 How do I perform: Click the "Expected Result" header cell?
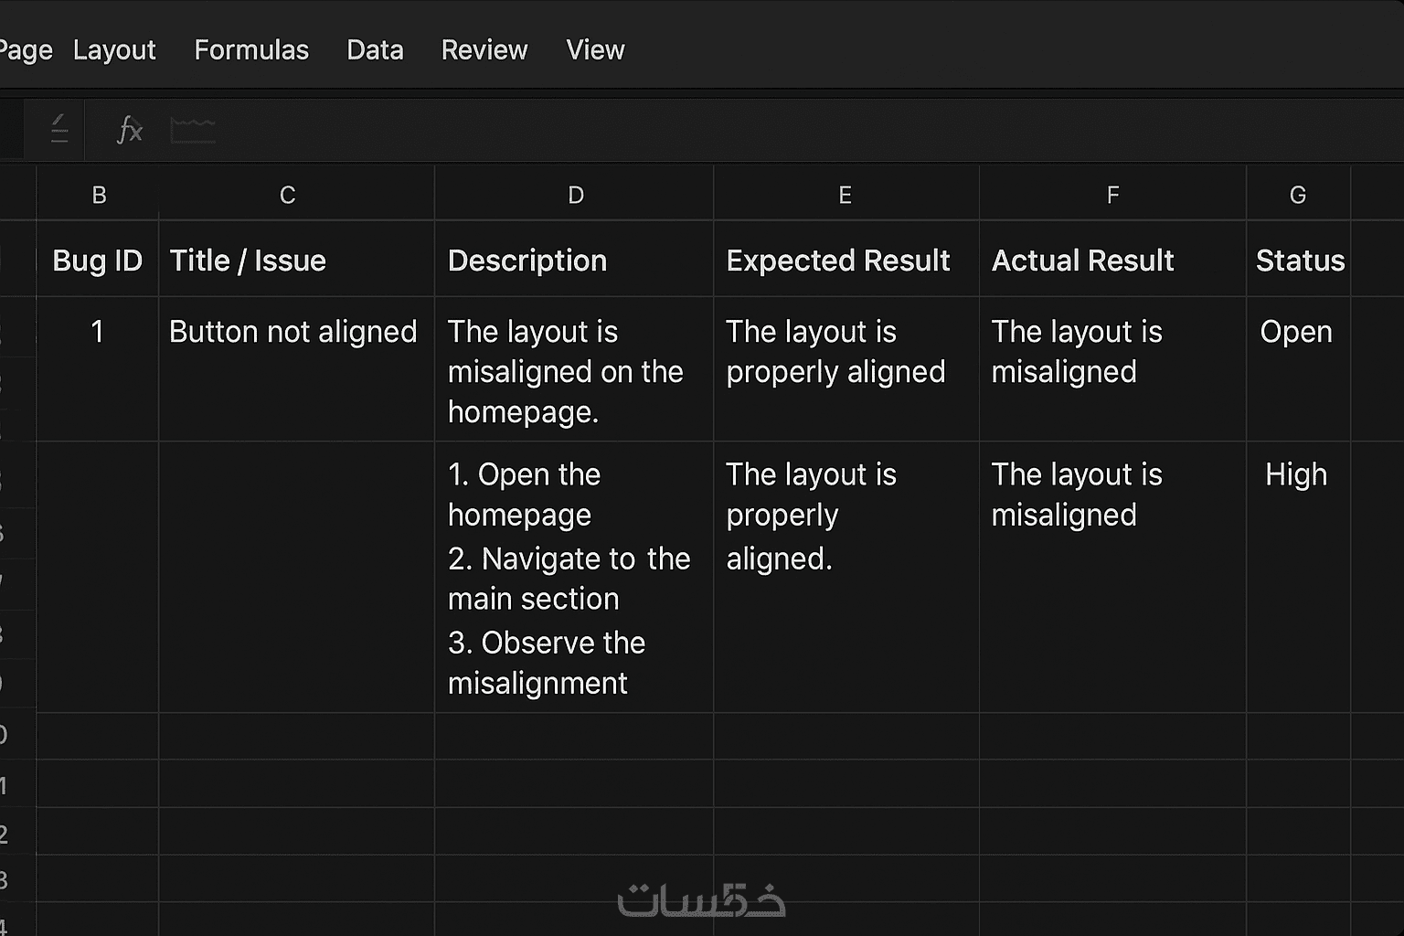(838, 261)
